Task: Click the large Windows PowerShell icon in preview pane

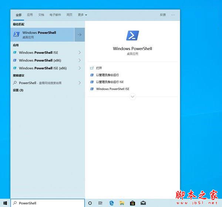Action: tap(132, 36)
